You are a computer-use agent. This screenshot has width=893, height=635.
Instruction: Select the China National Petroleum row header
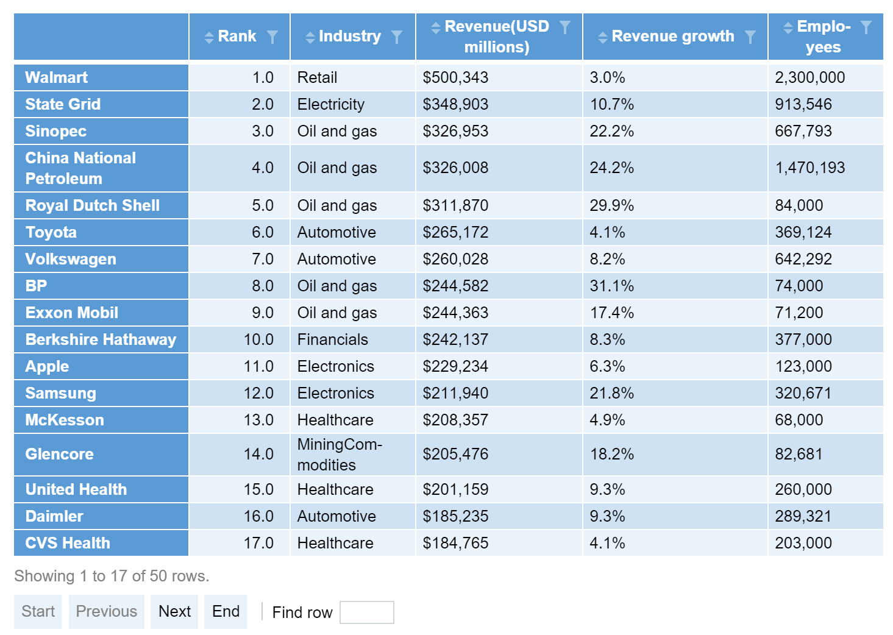[x=101, y=168]
